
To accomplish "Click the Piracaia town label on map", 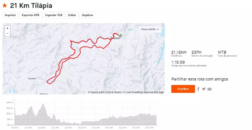I will [x=115, y=38].
